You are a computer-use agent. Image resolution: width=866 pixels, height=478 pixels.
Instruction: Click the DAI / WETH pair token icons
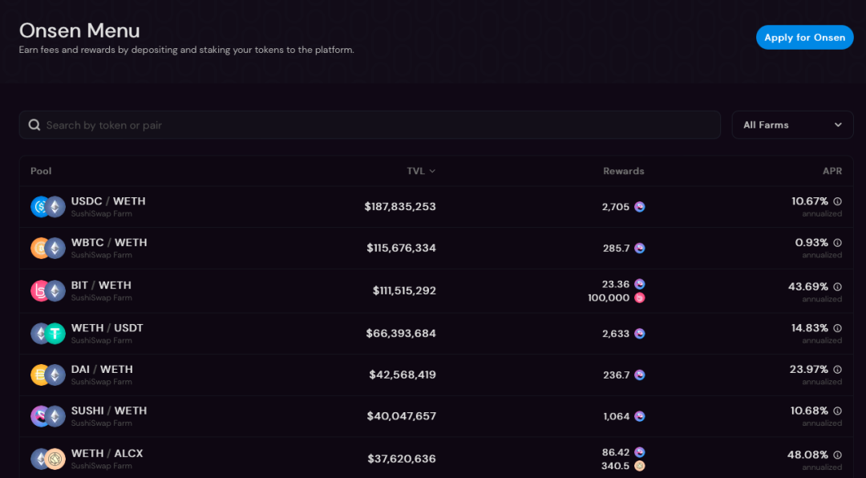click(48, 375)
